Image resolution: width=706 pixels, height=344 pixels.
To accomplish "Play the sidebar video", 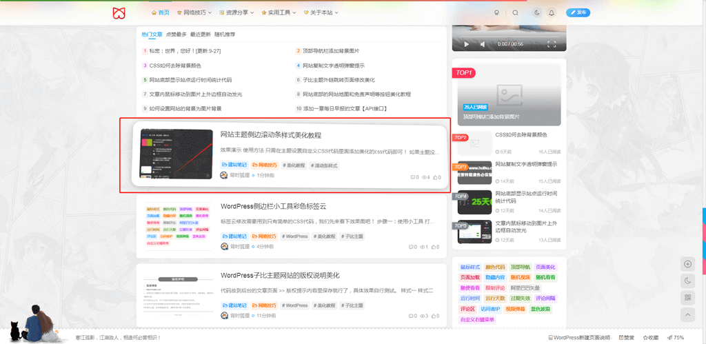I will point(466,44).
